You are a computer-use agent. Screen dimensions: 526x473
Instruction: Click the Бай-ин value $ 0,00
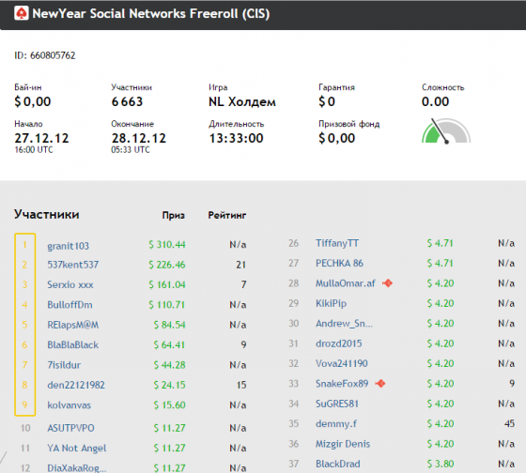click(x=33, y=101)
